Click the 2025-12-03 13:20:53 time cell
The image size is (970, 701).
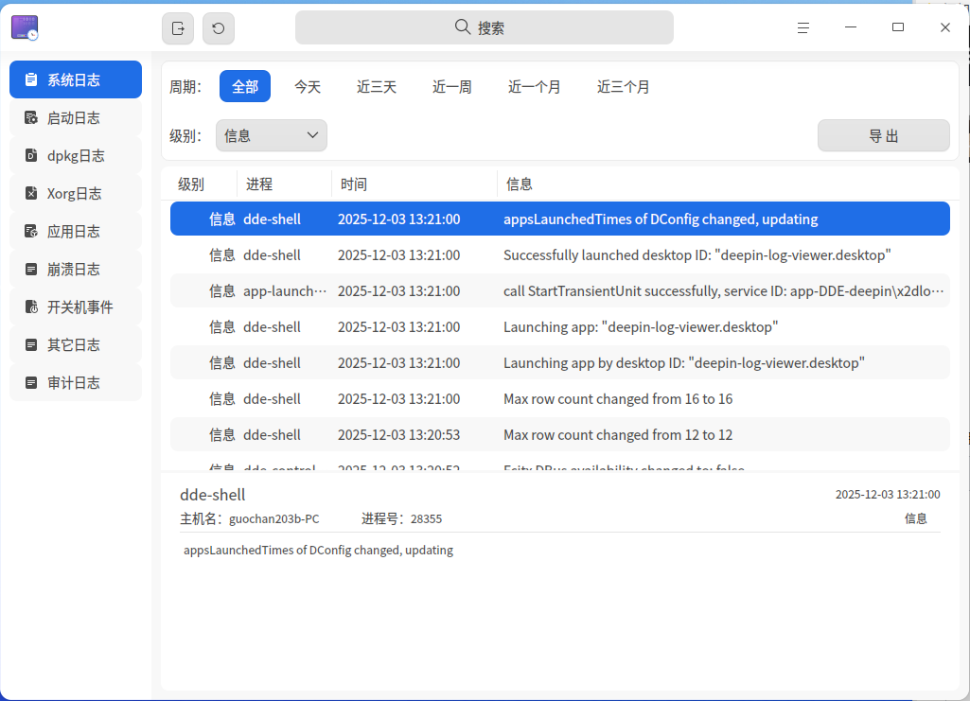coord(399,434)
